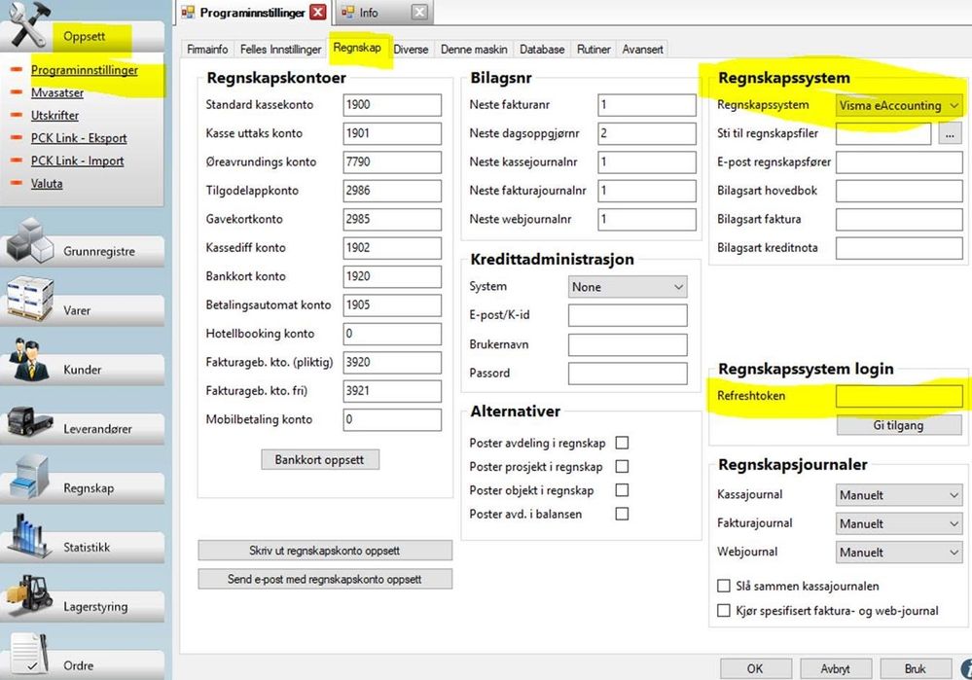972x680 pixels.
Task: Open the Statistikk bar chart icon
Action: (30, 535)
